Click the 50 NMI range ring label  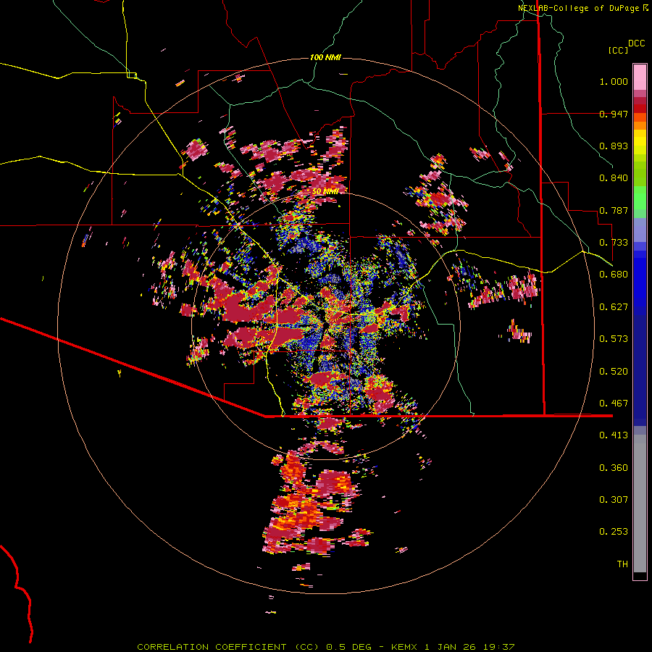(x=325, y=191)
